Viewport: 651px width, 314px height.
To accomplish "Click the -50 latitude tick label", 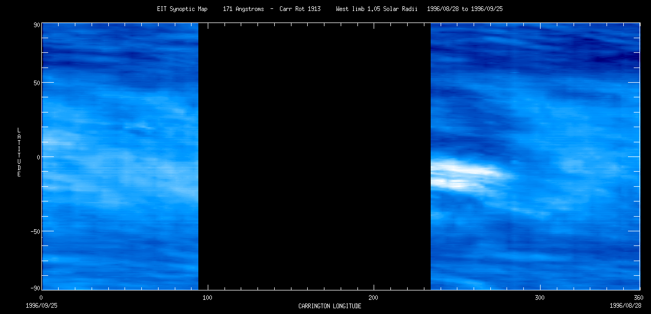I will point(35,231).
